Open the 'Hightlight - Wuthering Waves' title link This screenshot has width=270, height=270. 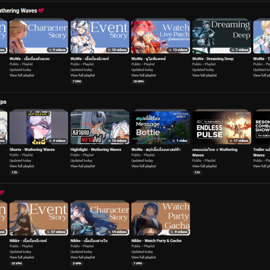[96, 149]
